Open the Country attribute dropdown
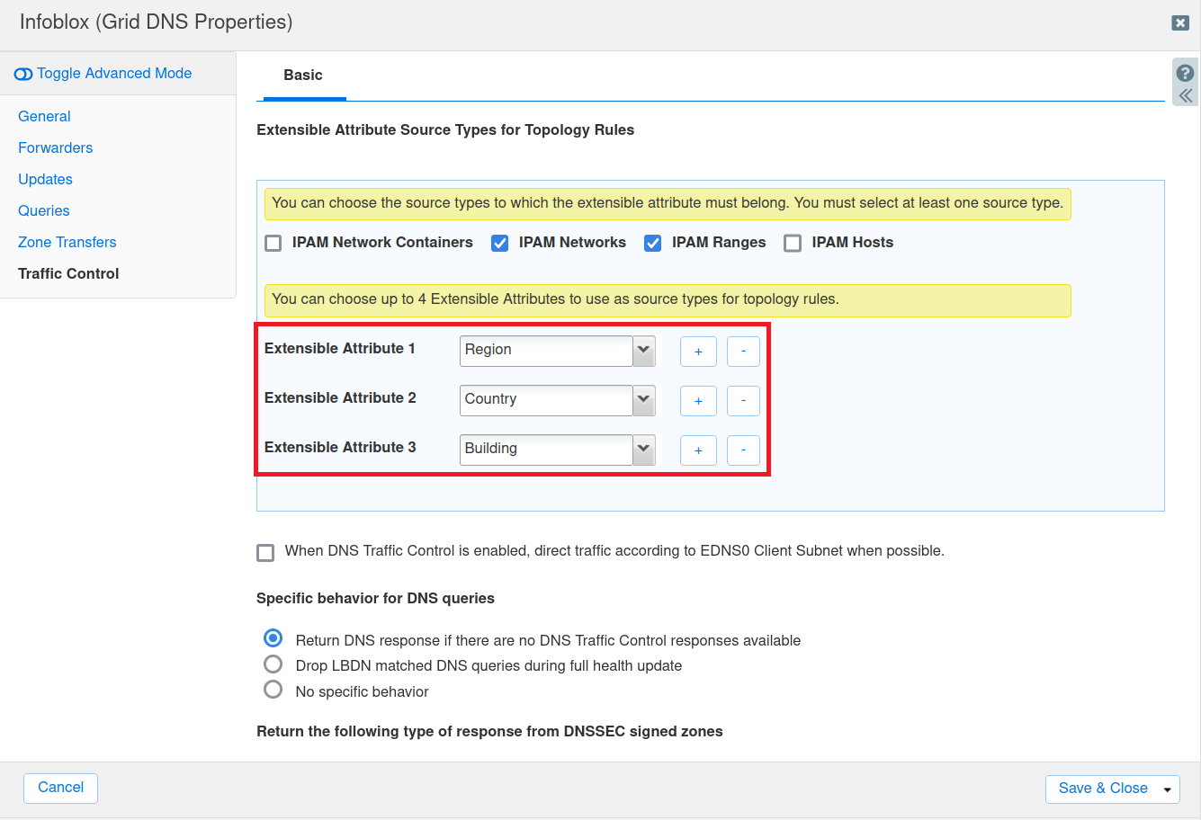 tap(643, 400)
